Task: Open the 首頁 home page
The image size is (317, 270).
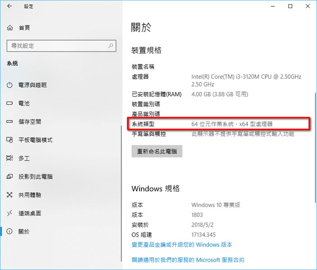Action: (x=24, y=28)
